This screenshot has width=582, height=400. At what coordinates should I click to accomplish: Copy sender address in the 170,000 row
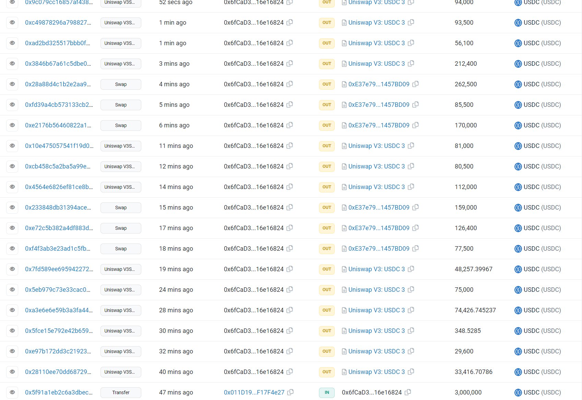(x=290, y=125)
